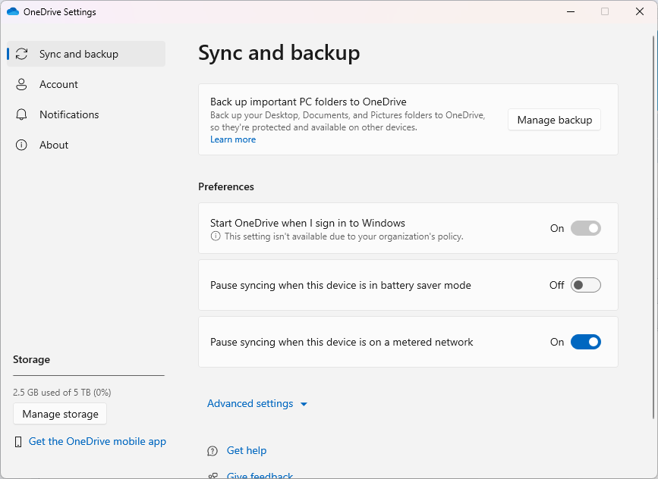Click the '2.5 GB used of 5 TB' text

[62, 393]
